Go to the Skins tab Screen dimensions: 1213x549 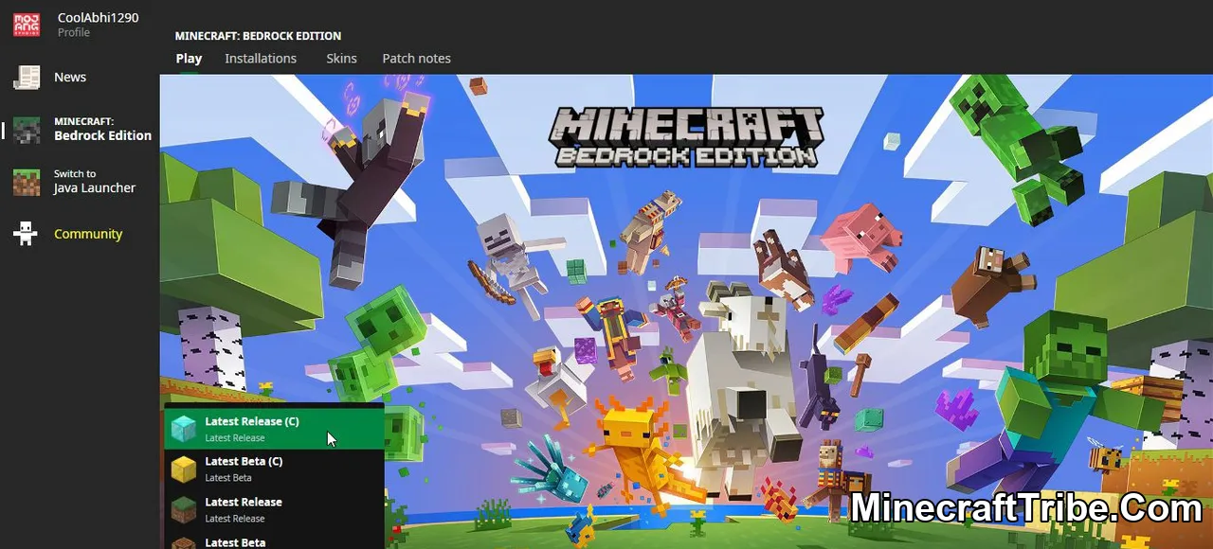click(x=341, y=59)
